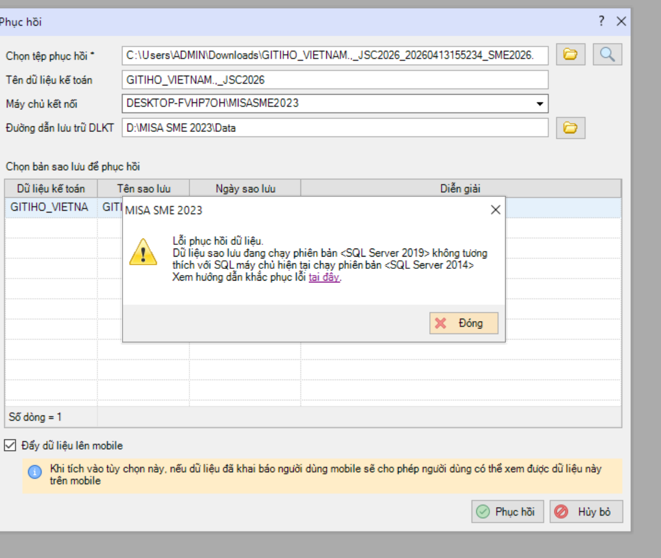
Task: Click the Tên dữ liệu kế toán field
Action: (x=335, y=80)
